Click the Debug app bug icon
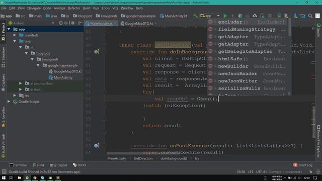This screenshot has height=181, width=322. point(240,16)
